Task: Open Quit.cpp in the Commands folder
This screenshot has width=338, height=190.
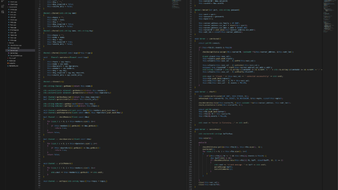Action: (13, 32)
